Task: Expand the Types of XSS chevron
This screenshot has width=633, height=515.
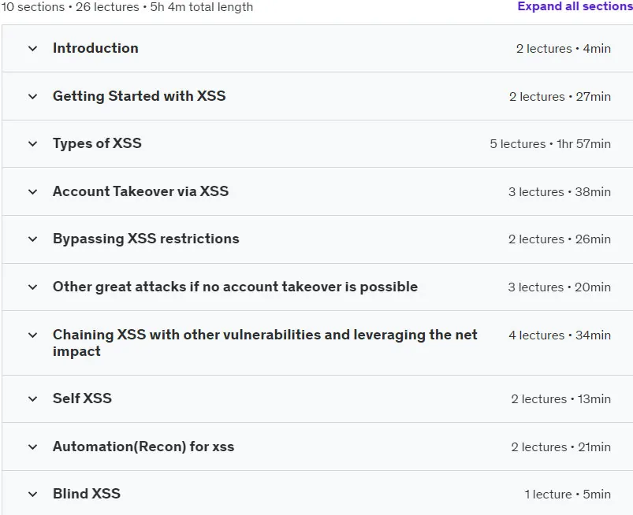Action: click(x=32, y=144)
